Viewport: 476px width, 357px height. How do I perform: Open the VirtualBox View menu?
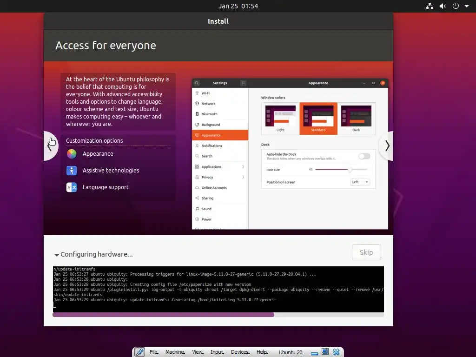pyautogui.click(x=198, y=352)
